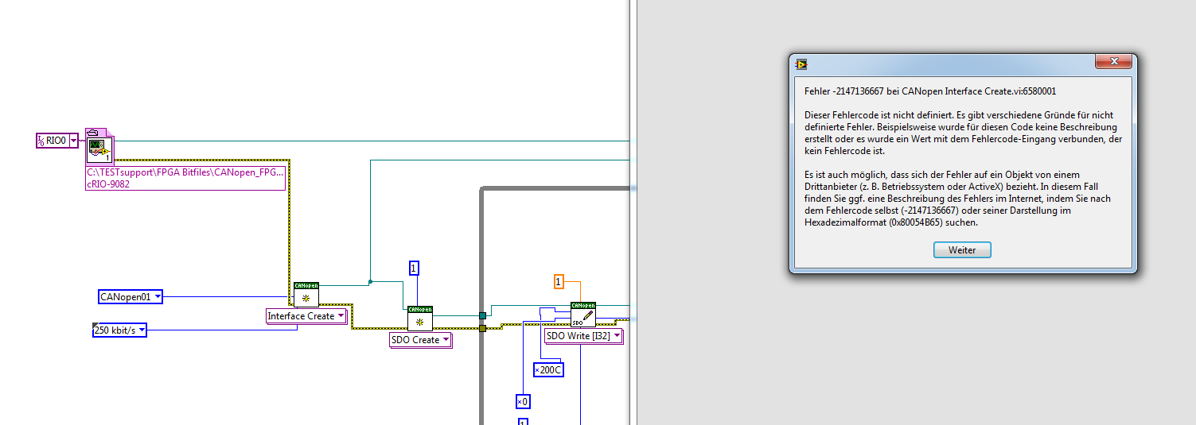Click the LabVIEW icon in dialog title bar
Screen dimensions: 1196x425
[801, 63]
